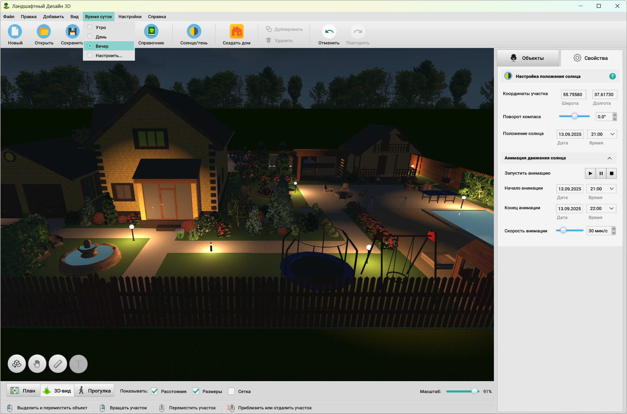
Task: Disable the Расстояния checkbox
Action: tap(155, 391)
